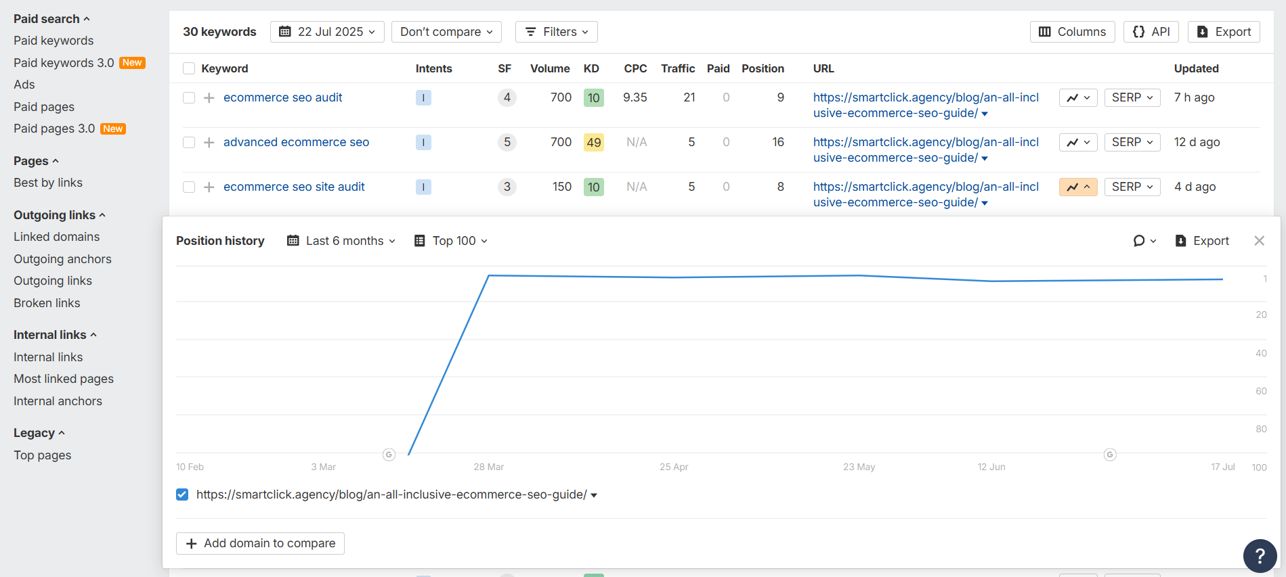
Task: Open position chart for advanced ecommerce seo
Action: click(x=1078, y=142)
